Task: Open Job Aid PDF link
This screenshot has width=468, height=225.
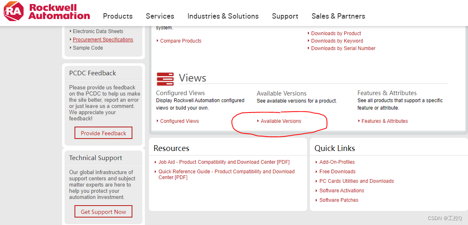Action: point(224,162)
